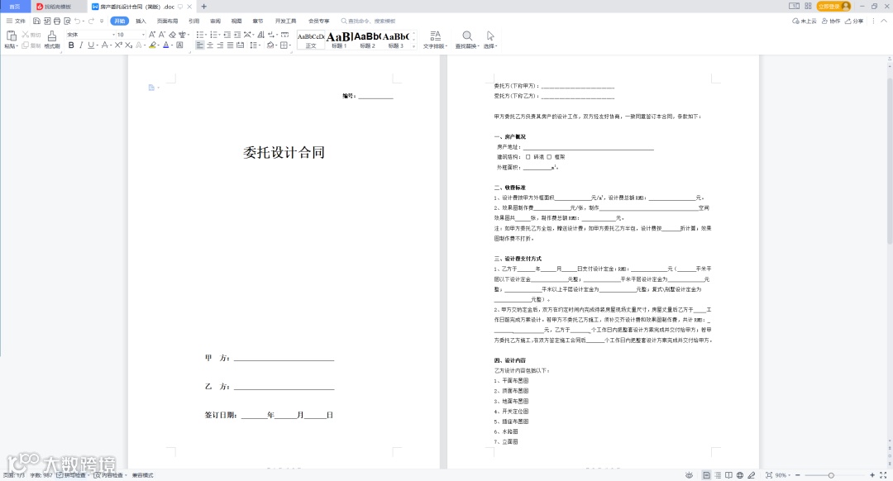
Task: Click the Undo arrow icon
Action: click(x=78, y=21)
